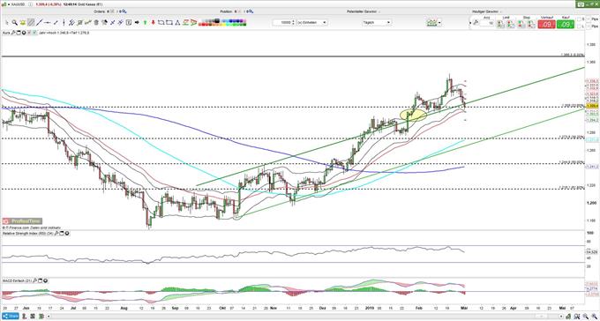Select the highlighted trend line drawing tool

pyautogui.click(x=31, y=22)
